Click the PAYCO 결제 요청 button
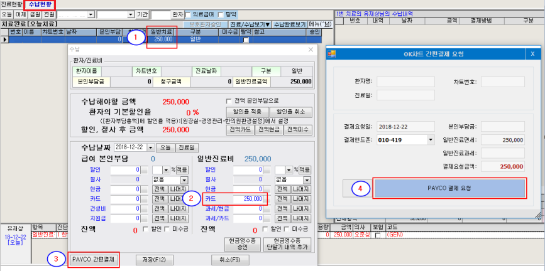 pos(449,188)
